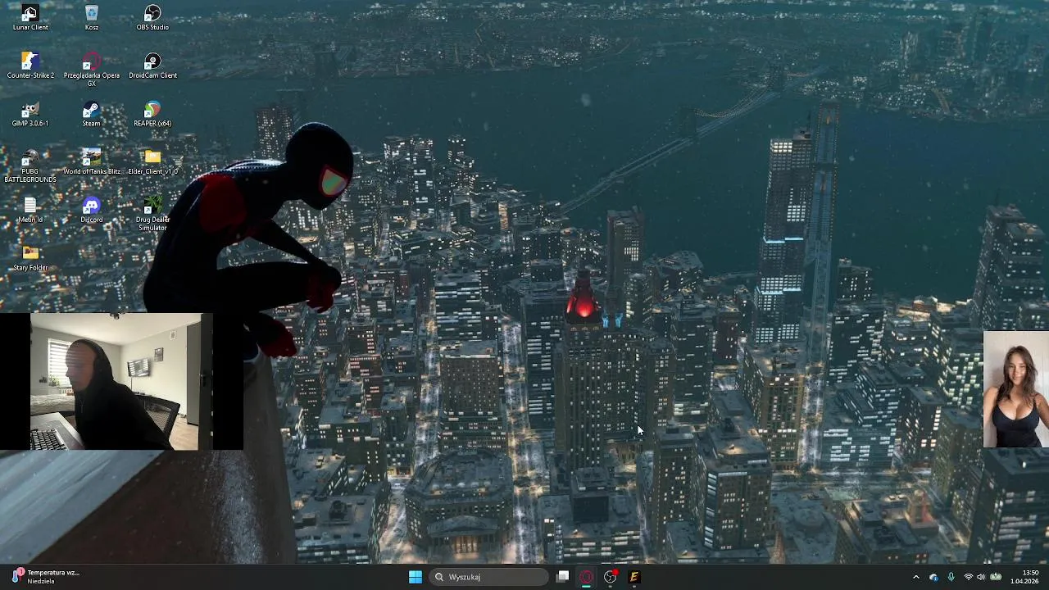1049x590 pixels.
Task: Click the Wyszukaj taskbar search box
Action: 489,577
